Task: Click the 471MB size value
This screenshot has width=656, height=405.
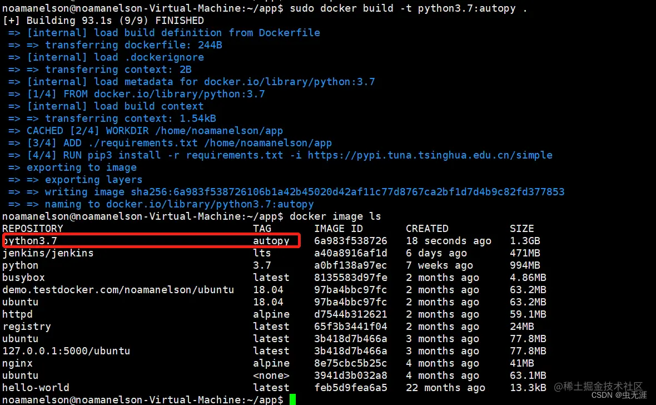Action: coord(525,253)
